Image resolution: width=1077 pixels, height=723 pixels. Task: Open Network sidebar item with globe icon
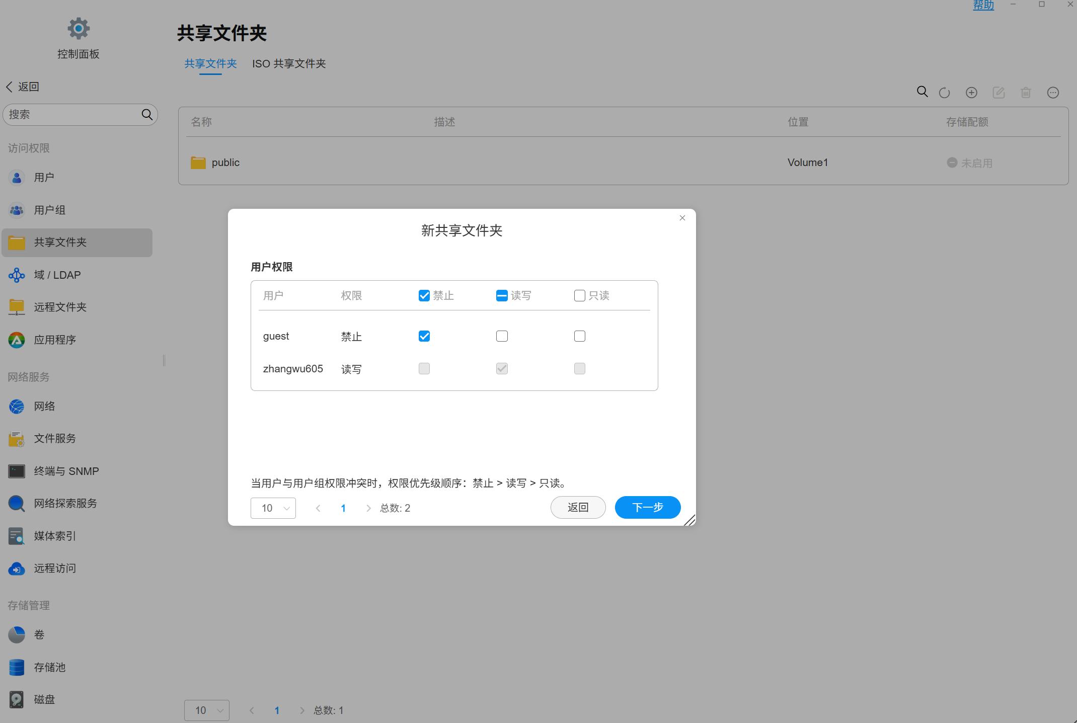[44, 406]
